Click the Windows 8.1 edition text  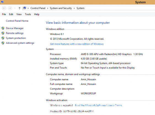(57, 34)
